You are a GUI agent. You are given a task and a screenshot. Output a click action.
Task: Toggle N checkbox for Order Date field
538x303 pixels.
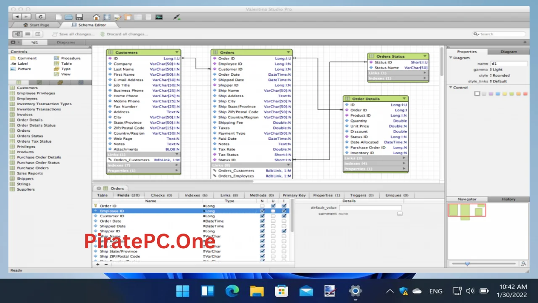point(262,221)
